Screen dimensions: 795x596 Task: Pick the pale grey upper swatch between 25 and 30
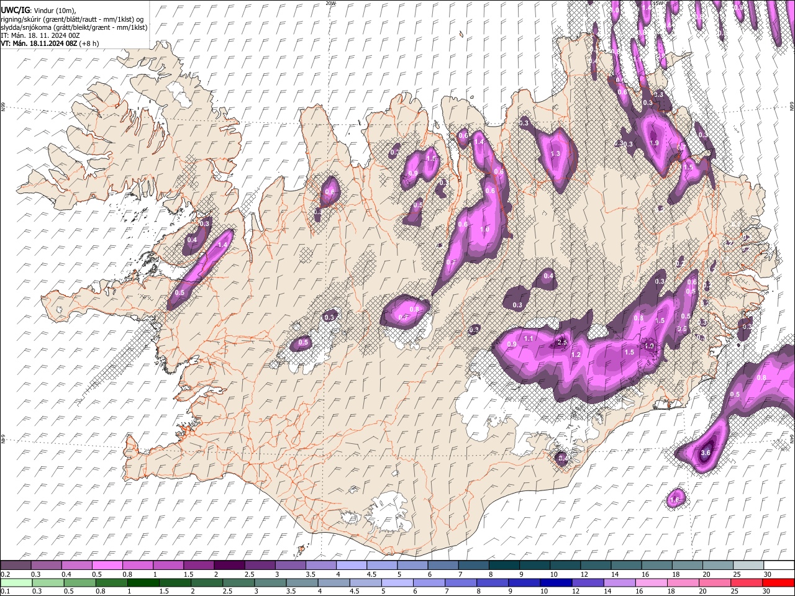[x=748, y=566]
